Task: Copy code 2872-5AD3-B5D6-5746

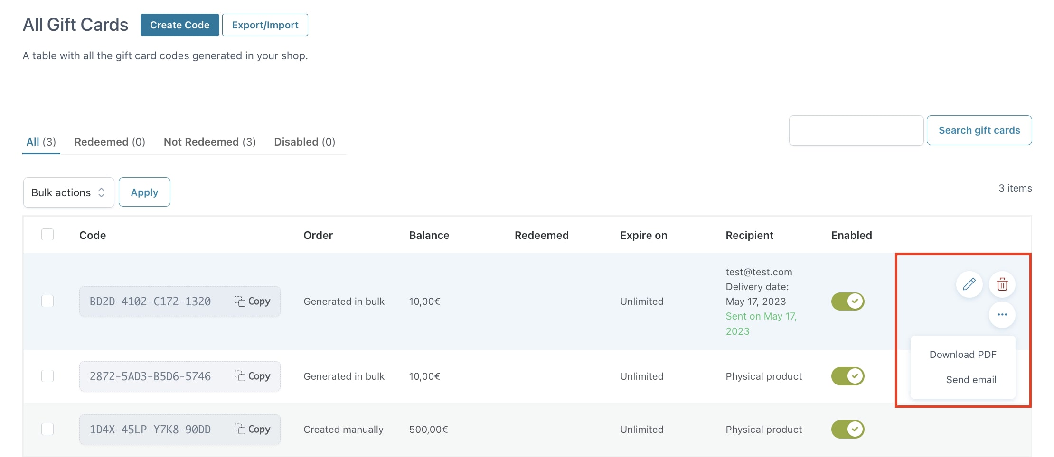Action: pos(253,376)
